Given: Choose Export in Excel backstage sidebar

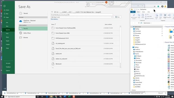Looking at the screenshot, I should [8, 41].
